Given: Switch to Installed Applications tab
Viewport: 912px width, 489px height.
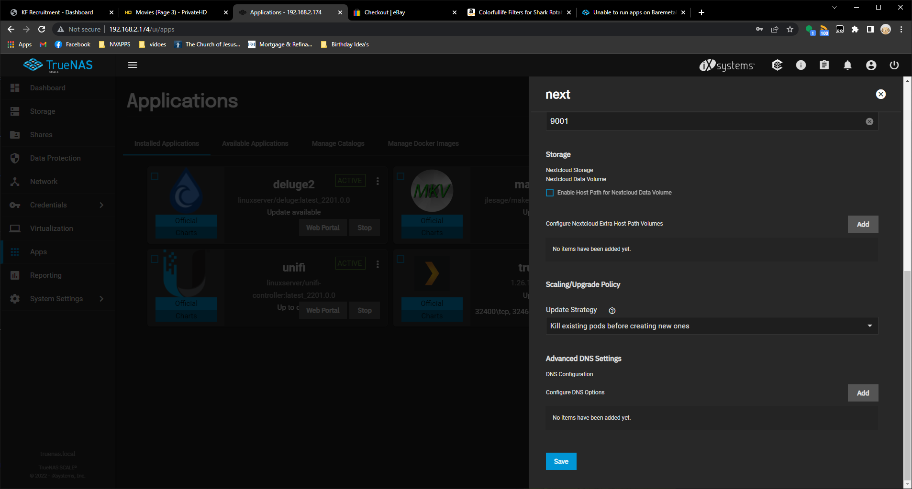Looking at the screenshot, I should click(x=167, y=143).
